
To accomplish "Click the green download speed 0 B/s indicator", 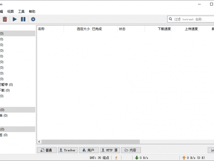I will click(142, 158).
